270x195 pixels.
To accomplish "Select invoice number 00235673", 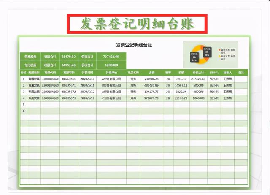I will click(x=69, y=98).
